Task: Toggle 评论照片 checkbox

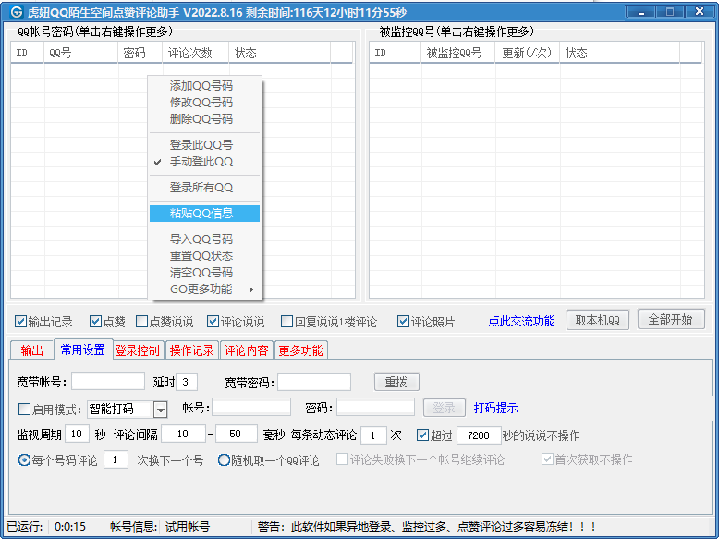Action: coord(403,321)
